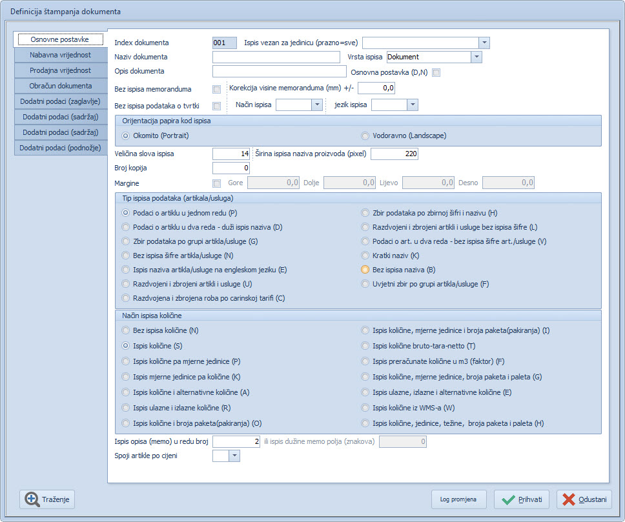The width and height of the screenshot is (625, 522).
Task: Tick the Margine checkbox
Action: (x=217, y=183)
